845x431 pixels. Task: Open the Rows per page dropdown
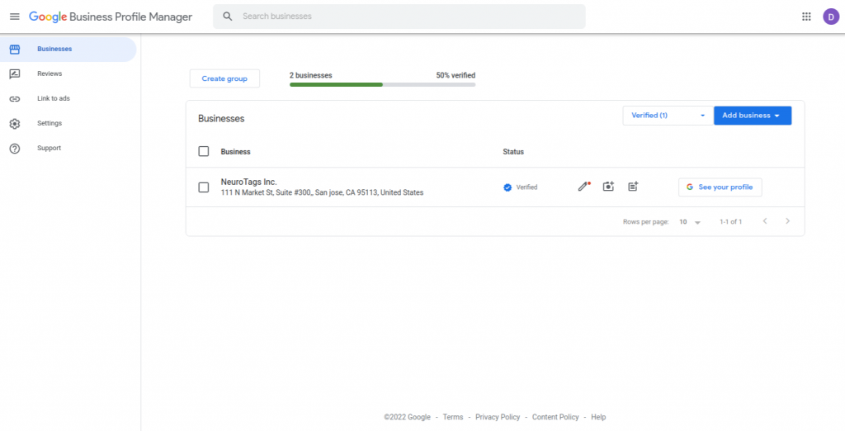690,222
